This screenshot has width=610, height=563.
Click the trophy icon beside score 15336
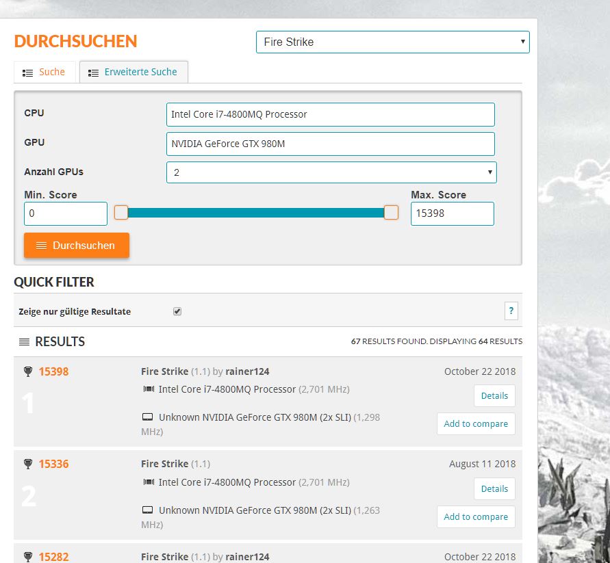coord(28,464)
